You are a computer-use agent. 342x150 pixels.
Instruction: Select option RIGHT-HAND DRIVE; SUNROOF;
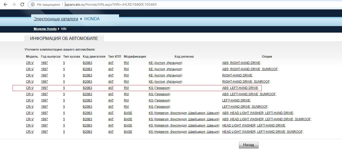click(246, 82)
